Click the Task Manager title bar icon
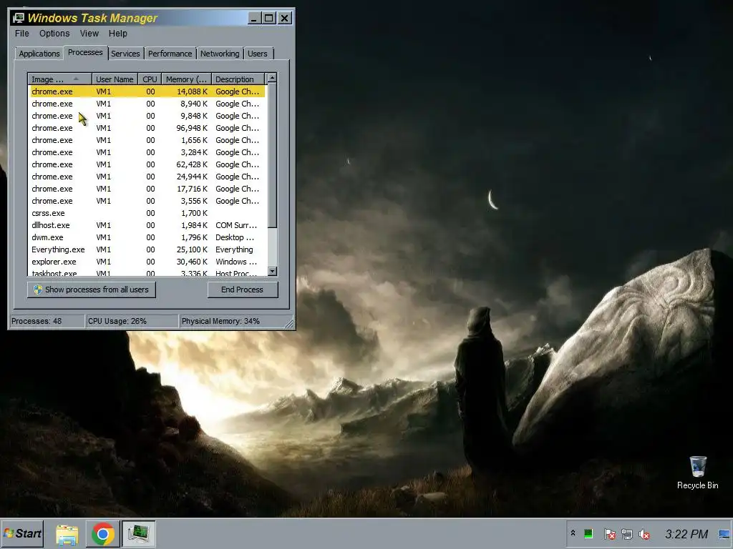Image resolution: width=733 pixels, height=549 pixels. point(18,18)
